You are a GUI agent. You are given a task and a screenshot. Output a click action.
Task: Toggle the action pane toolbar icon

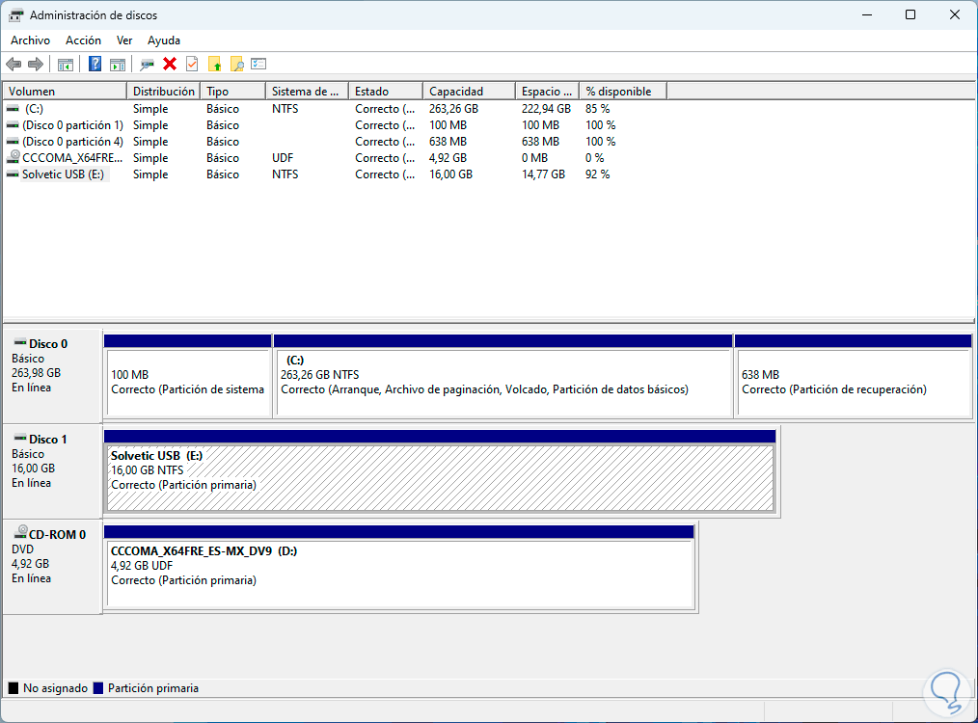[x=118, y=65]
